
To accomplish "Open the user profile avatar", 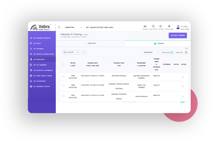I will pyautogui.click(x=178, y=27).
